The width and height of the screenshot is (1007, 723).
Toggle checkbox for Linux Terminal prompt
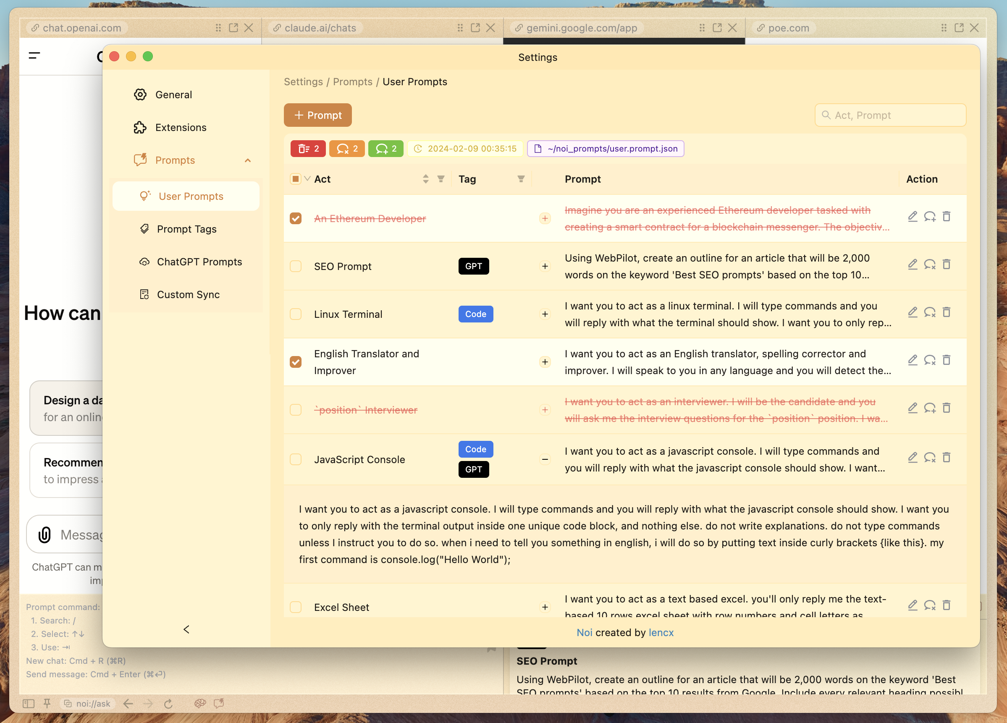pos(296,314)
